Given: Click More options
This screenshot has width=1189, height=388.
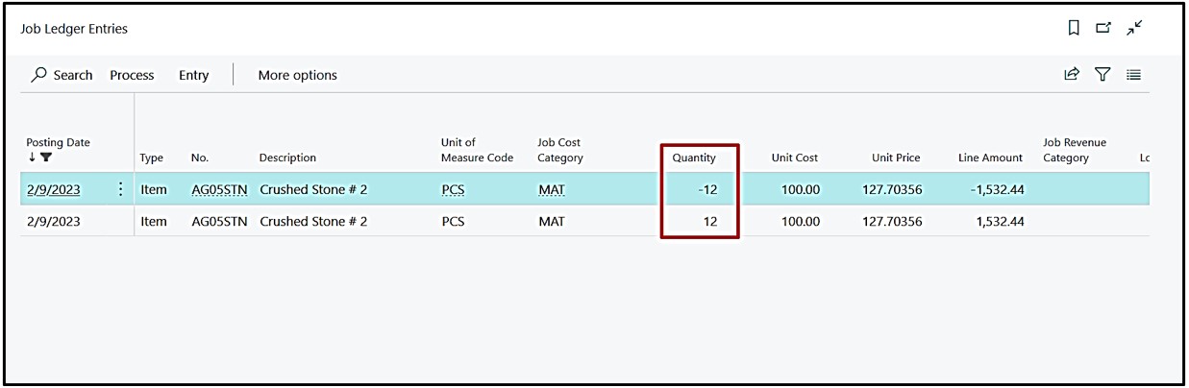Looking at the screenshot, I should tap(297, 75).
